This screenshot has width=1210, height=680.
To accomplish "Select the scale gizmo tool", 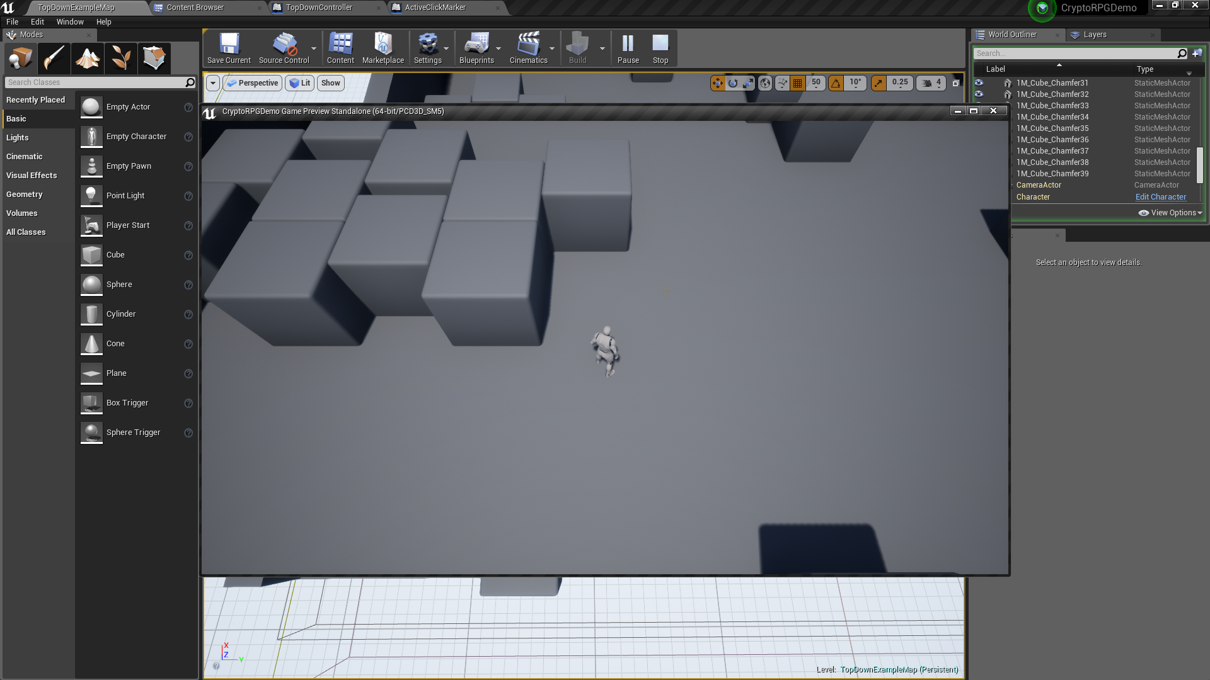I will click(x=748, y=83).
